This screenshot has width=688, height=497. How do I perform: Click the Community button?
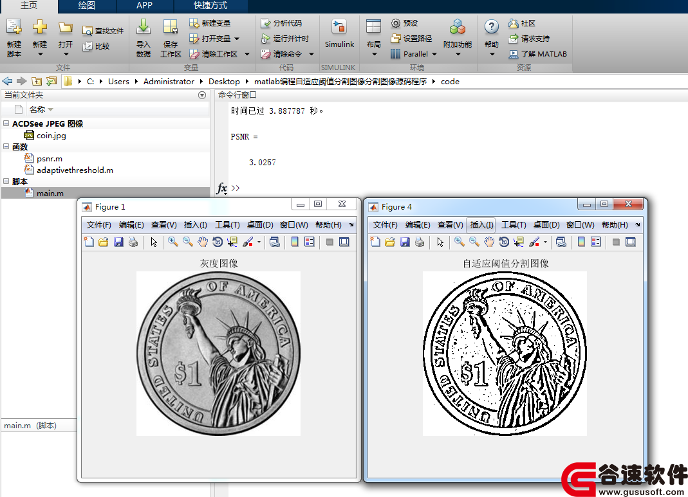522,23
